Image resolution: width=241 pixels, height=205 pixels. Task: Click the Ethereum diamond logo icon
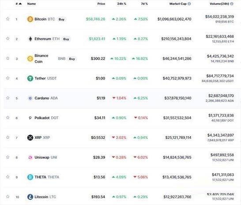[30, 39]
